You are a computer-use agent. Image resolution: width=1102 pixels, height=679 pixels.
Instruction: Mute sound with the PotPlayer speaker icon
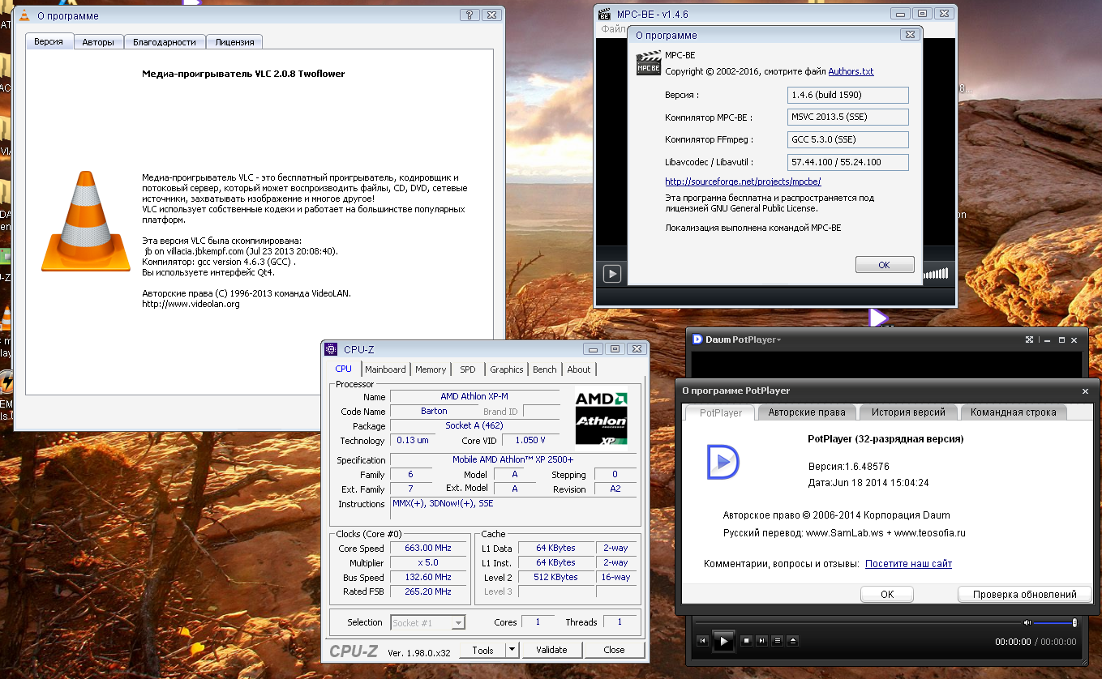(1027, 622)
